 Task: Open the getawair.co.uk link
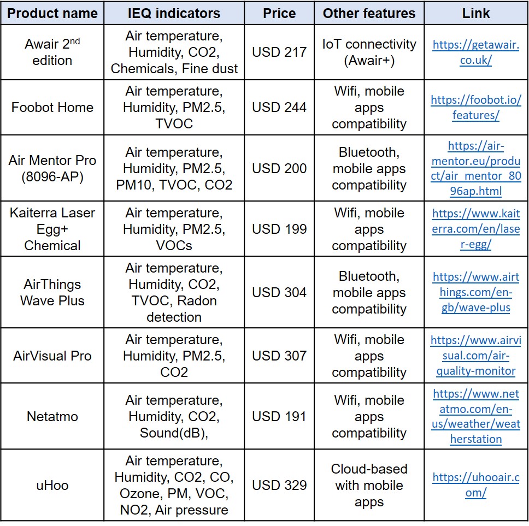pyautogui.click(x=475, y=52)
